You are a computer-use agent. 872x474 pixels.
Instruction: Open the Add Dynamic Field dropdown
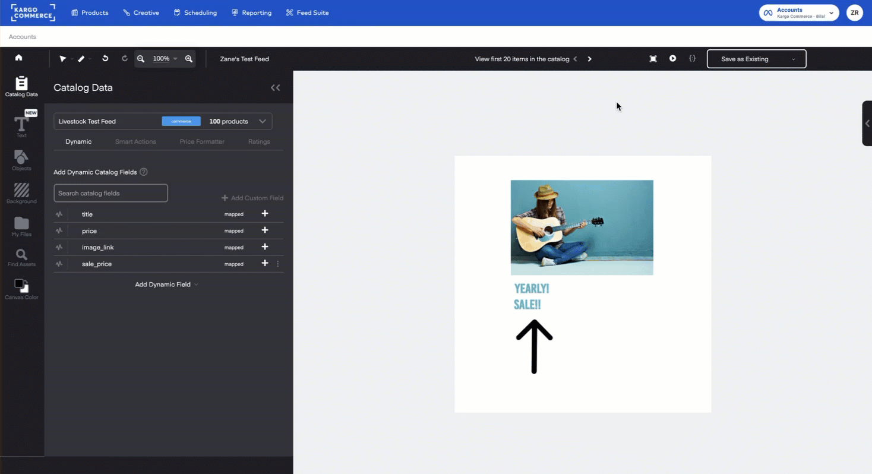166,284
